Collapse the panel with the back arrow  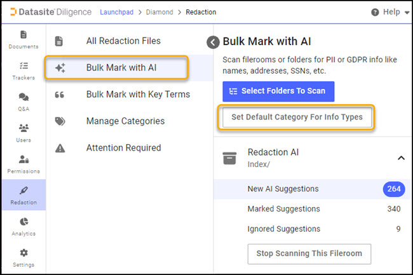click(213, 42)
